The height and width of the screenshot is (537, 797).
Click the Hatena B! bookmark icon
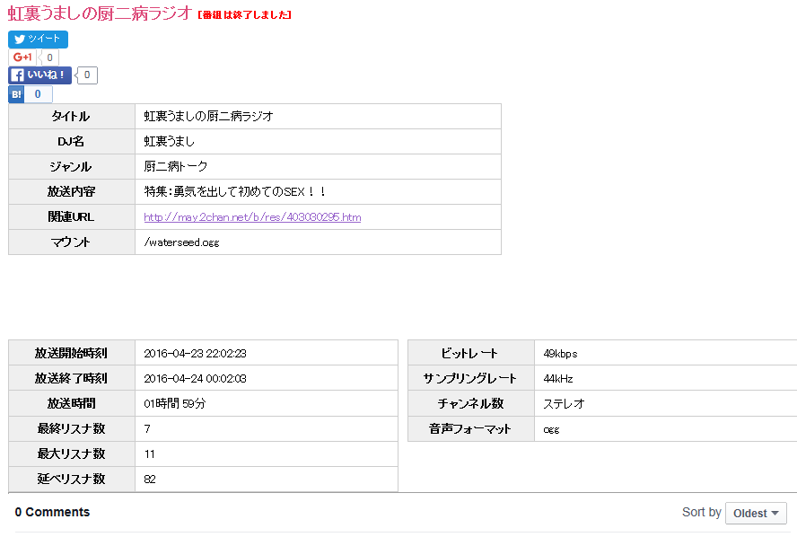[16, 94]
